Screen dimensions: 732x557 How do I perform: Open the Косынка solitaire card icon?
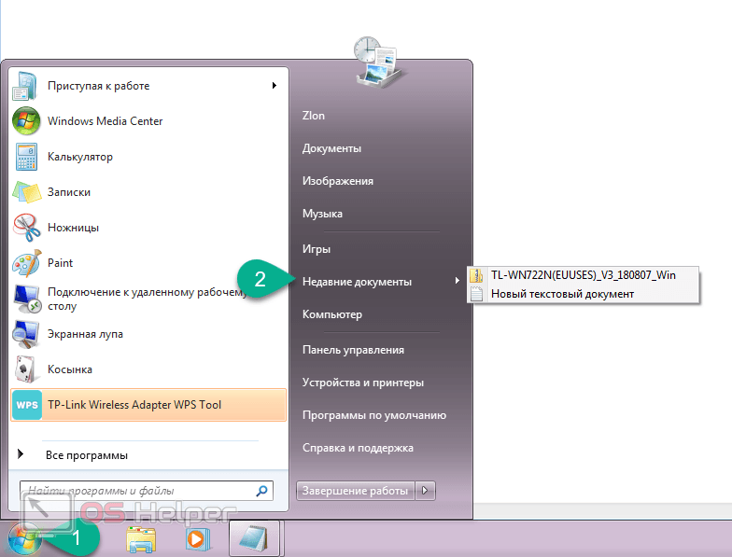25,369
